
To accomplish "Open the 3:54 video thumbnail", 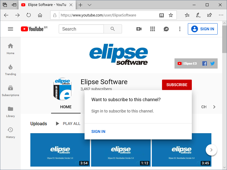I will 60,150.
